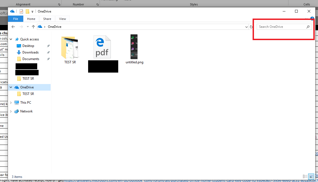The width and height of the screenshot is (318, 182).
Task: Click the Properties checkmark quick access icon
Action: click(21, 11)
